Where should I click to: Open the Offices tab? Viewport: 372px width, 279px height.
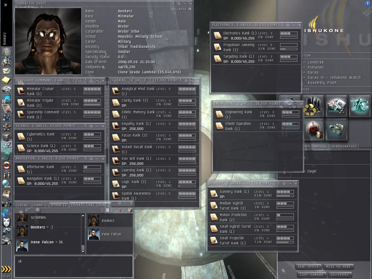320,146
